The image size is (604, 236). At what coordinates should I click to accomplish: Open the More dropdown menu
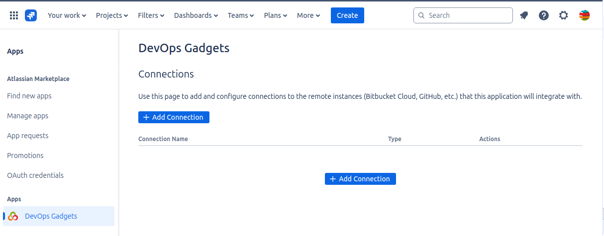coord(308,15)
